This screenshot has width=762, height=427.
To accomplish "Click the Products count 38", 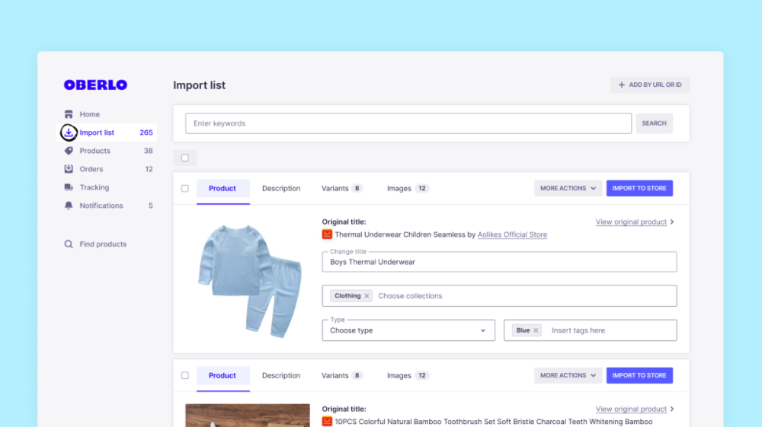I will point(149,151).
